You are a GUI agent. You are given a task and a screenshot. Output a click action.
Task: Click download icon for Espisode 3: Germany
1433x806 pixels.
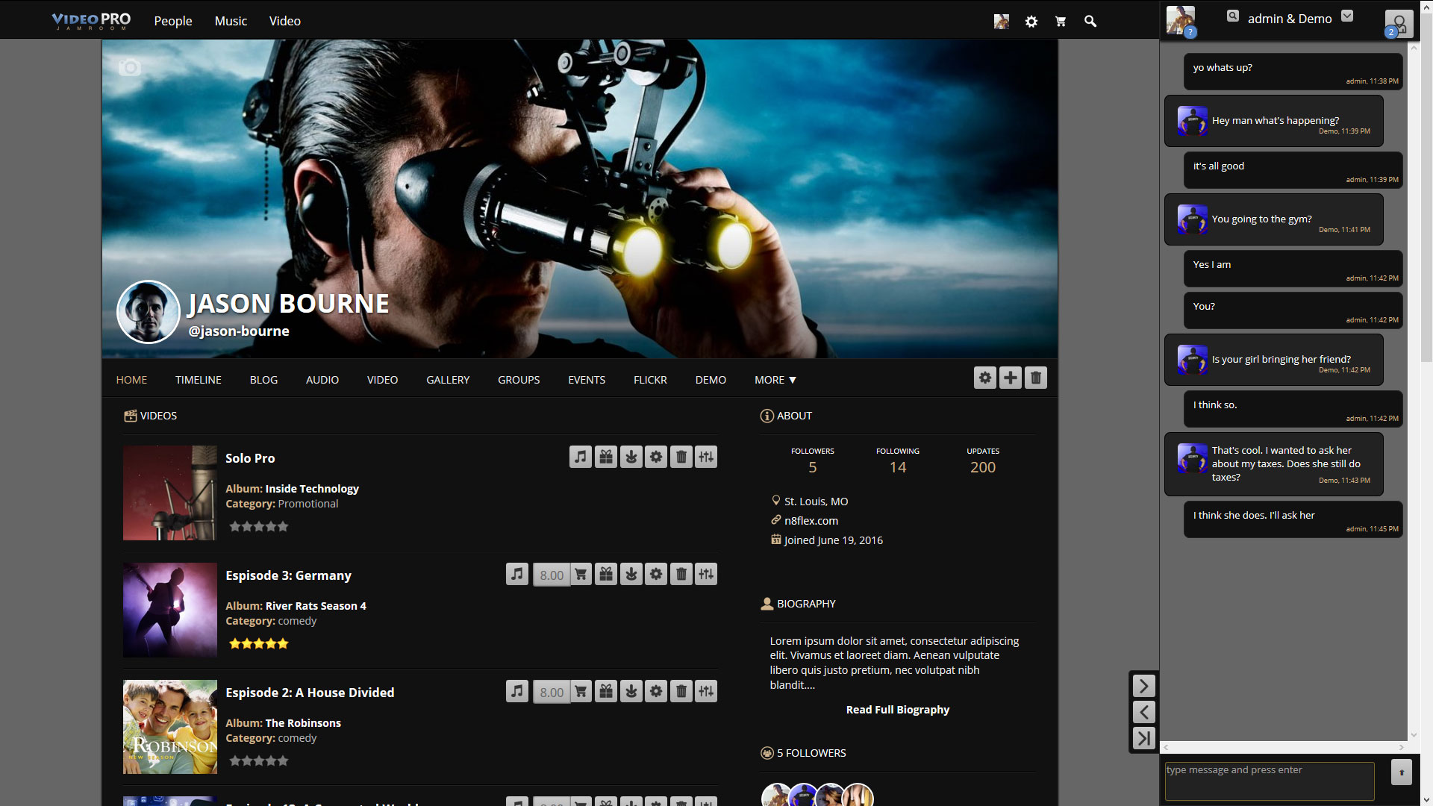pos(631,574)
